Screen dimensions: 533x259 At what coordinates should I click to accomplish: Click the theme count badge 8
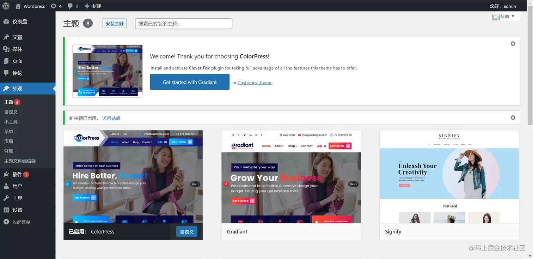88,24
